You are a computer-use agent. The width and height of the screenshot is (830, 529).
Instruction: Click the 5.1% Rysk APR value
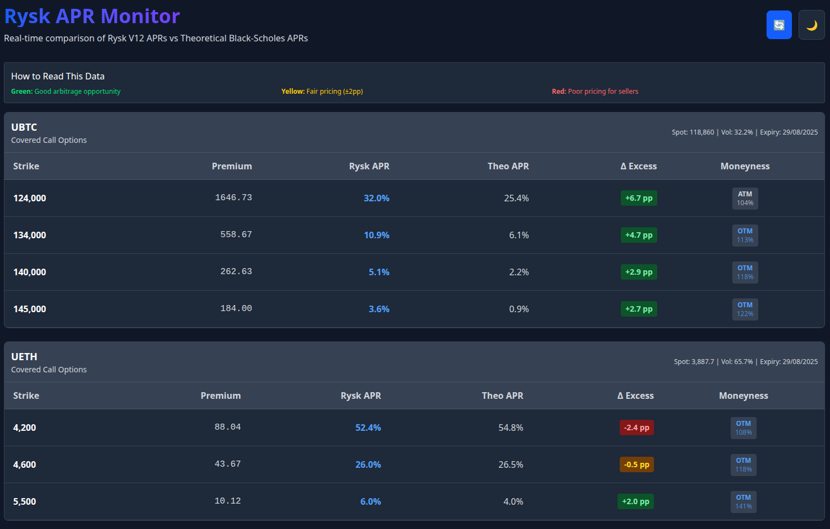tap(379, 272)
